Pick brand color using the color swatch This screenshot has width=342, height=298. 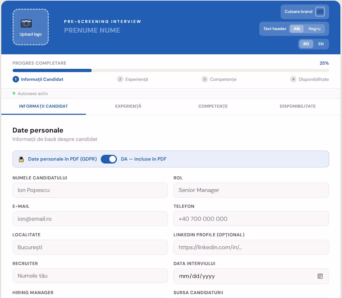pyautogui.click(x=320, y=12)
